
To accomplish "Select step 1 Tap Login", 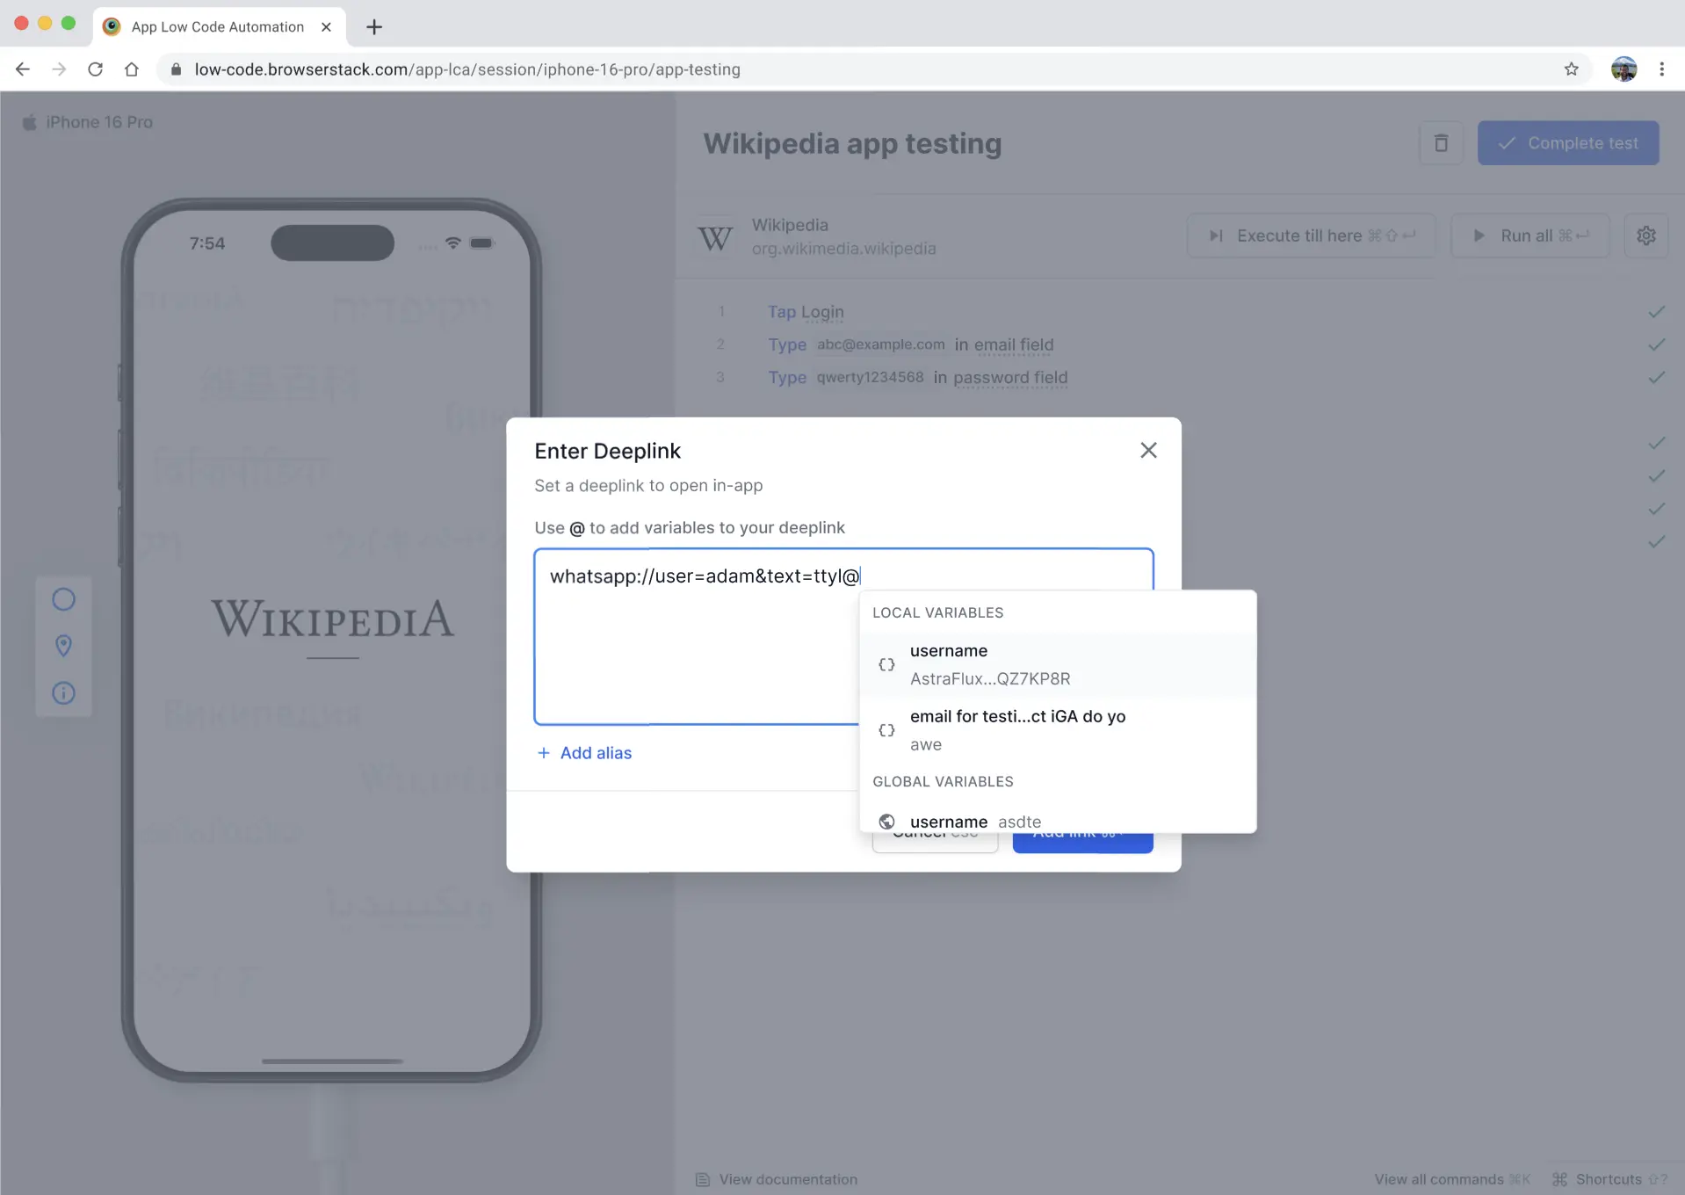I will (806, 312).
